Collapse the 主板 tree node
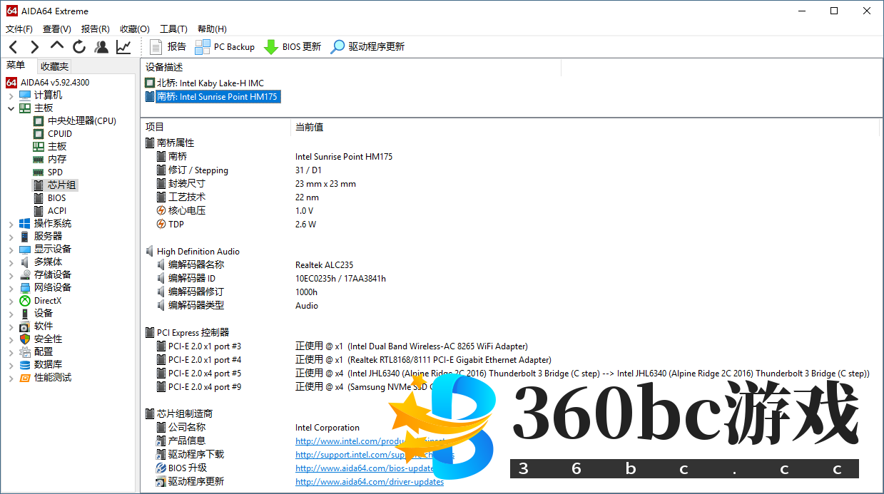 pyautogui.click(x=11, y=108)
